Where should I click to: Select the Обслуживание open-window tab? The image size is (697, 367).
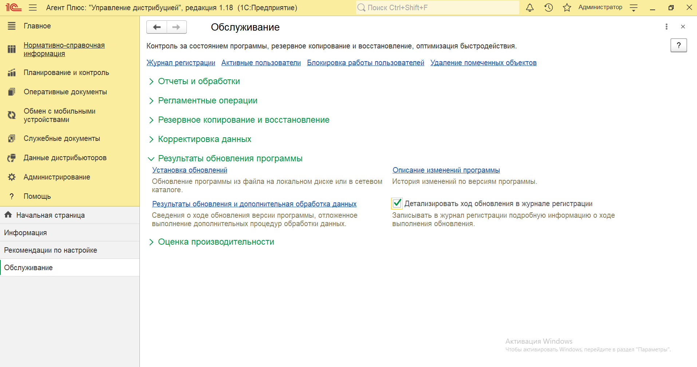click(x=70, y=268)
